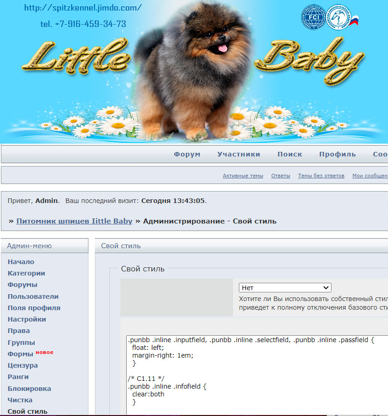Click the clear:both line in CSS
388x416 pixels.
(x=148, y=394)
